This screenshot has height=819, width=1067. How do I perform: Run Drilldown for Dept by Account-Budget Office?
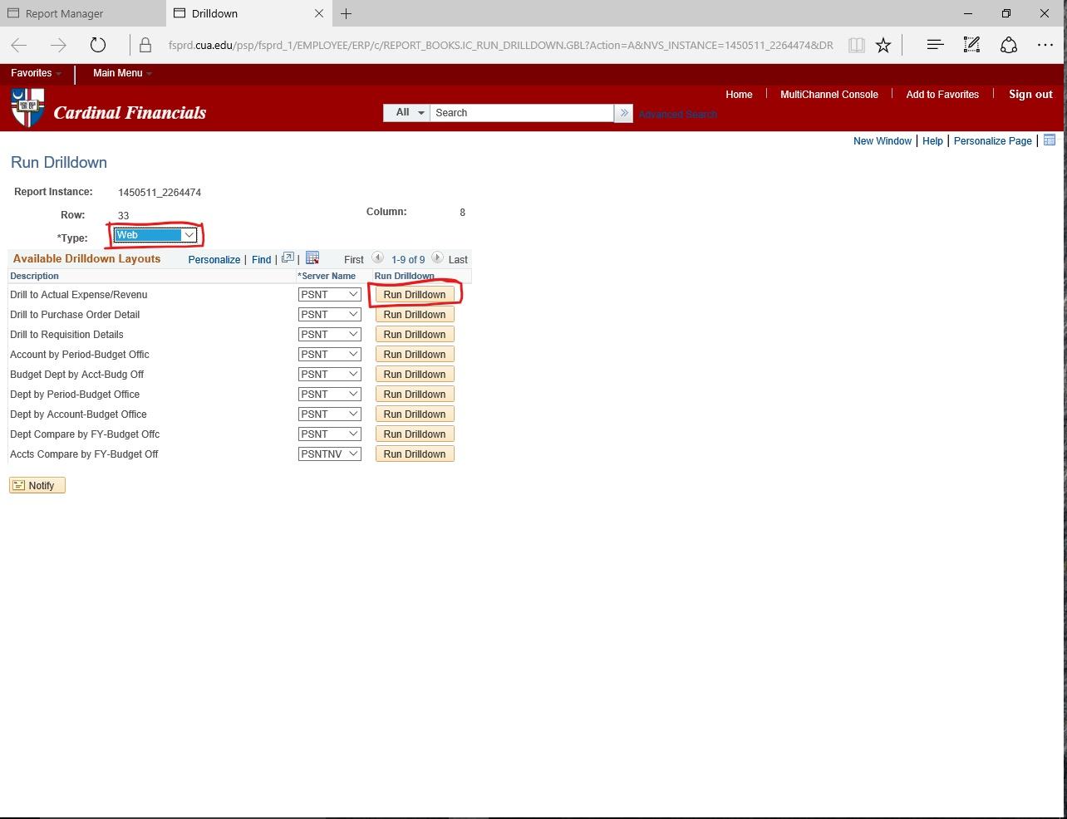(x=415, y=414)
